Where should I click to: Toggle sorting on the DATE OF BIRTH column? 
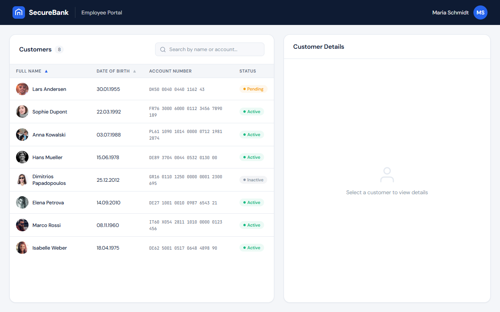113,71
